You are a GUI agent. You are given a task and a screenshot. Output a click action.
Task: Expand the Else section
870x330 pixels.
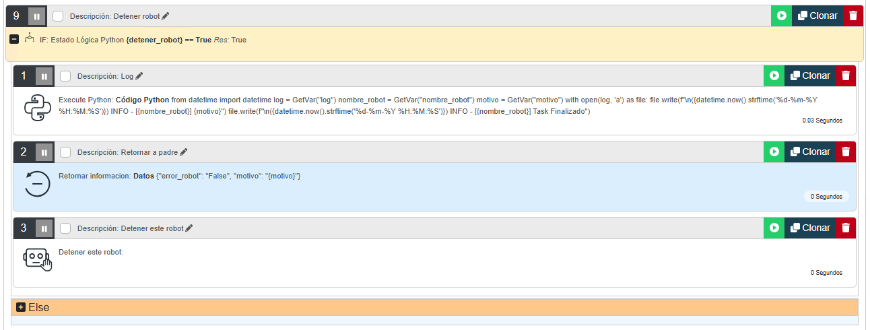tap(21, 307)
